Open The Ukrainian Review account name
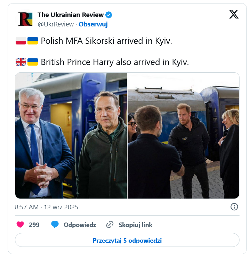This screenshot has width=251, height=258. [71, 15]
